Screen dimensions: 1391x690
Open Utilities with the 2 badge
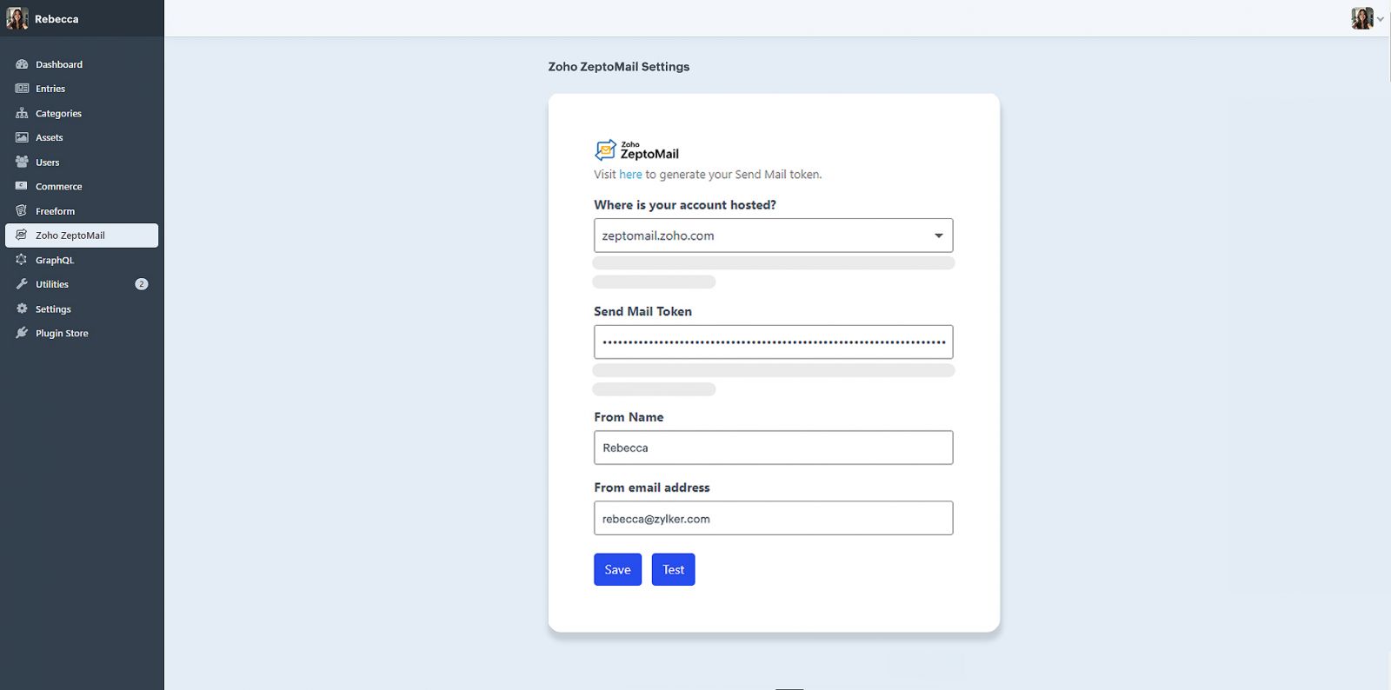tap(52, 284)
